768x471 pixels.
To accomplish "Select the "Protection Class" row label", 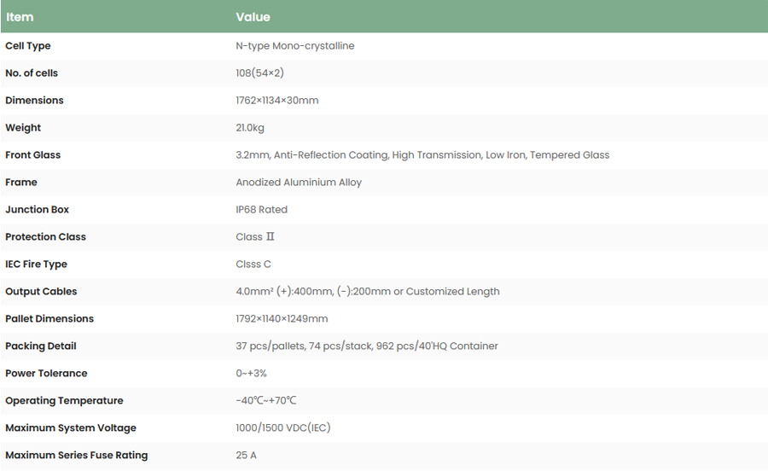I will (x=45, y=237).
